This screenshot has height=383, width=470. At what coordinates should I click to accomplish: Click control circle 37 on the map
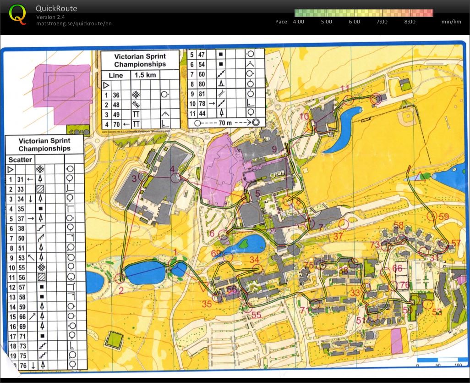tap(344, 224)
